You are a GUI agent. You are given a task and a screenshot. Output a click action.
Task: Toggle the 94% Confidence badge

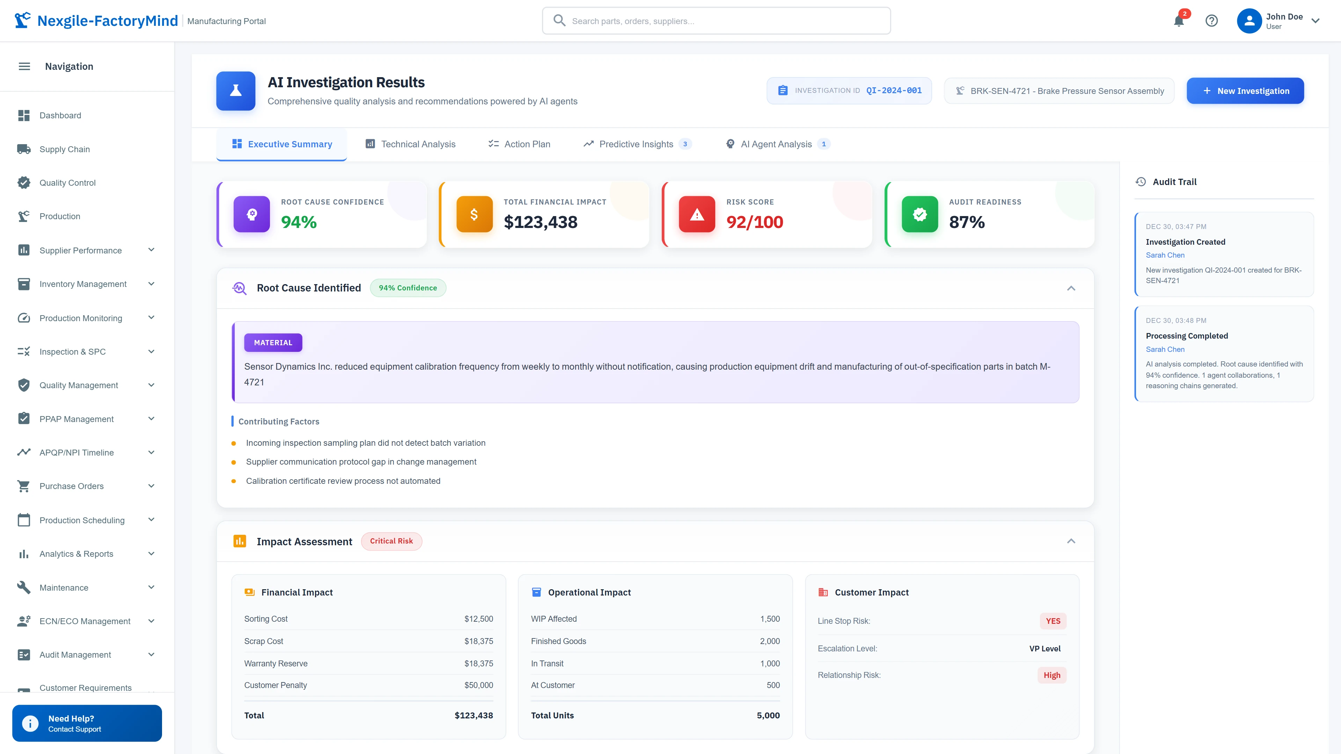click(408, 288)
